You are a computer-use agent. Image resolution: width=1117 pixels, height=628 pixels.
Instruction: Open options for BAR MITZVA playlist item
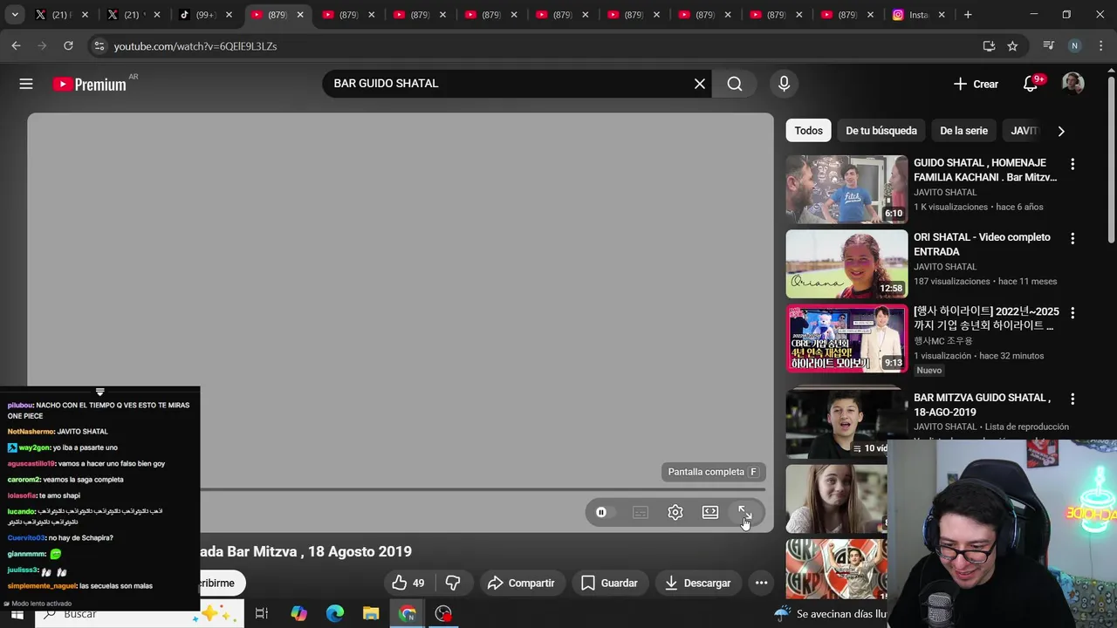[1072, 399]
